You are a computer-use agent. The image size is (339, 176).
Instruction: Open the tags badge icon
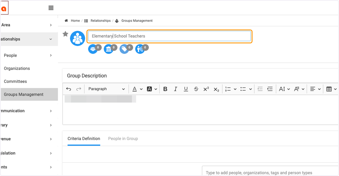124,49
